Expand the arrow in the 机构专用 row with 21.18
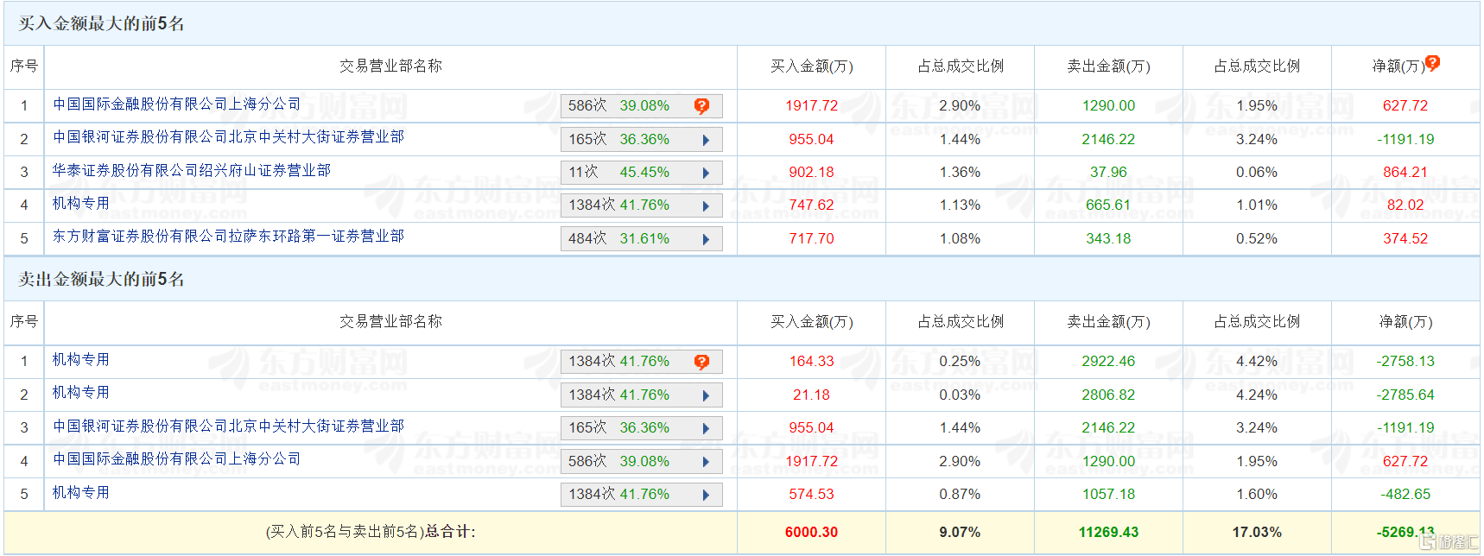Viewport: 1484px width, 556px height. tap(706, 395)
